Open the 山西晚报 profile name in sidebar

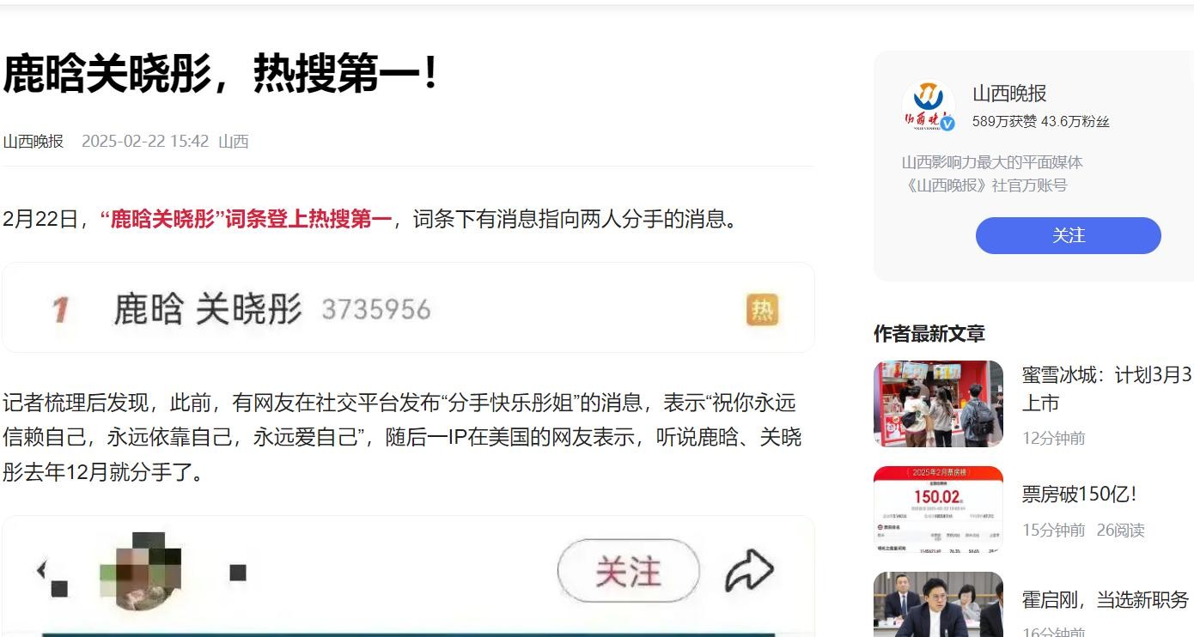[x=1009, y=94]
